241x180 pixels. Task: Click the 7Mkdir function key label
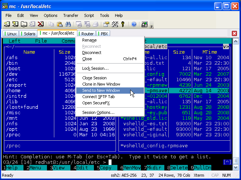(154, 168)
